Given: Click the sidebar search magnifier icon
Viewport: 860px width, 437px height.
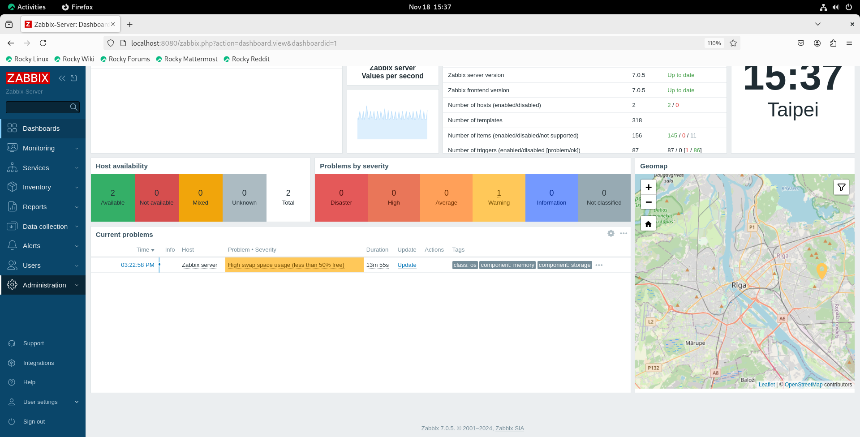Looking at the screenshot, I should click(74, 107).
